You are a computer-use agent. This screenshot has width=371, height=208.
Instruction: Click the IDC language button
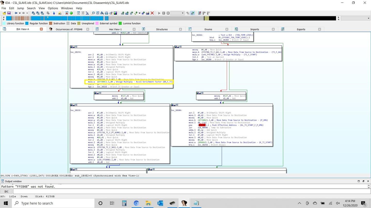pyautogui.click(x=6, y=191)
